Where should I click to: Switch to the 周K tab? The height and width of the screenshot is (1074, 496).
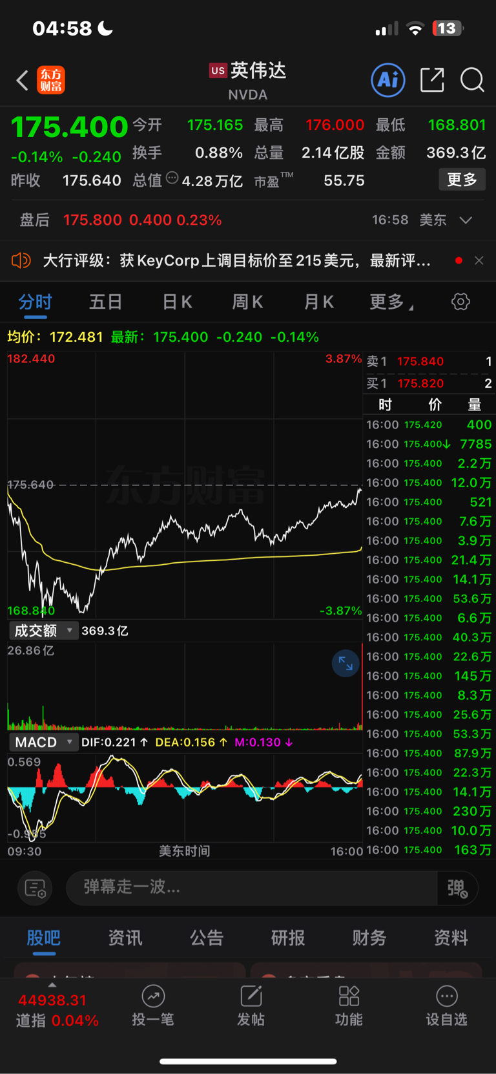[x=247, y=302]
